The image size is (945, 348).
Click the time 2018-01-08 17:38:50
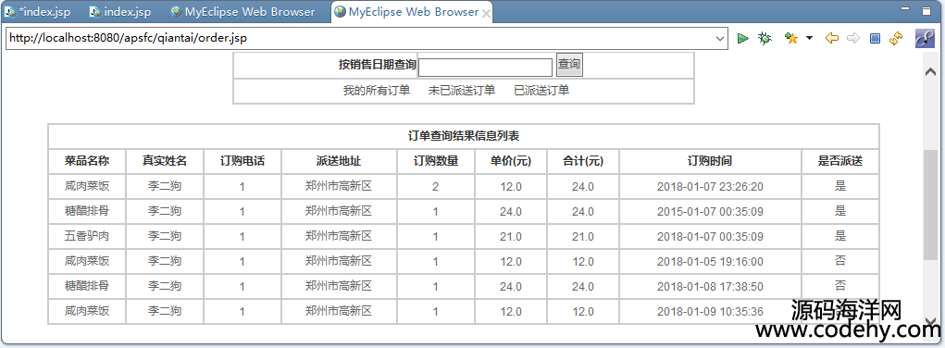pyautogui.click(x=710, y=287)
